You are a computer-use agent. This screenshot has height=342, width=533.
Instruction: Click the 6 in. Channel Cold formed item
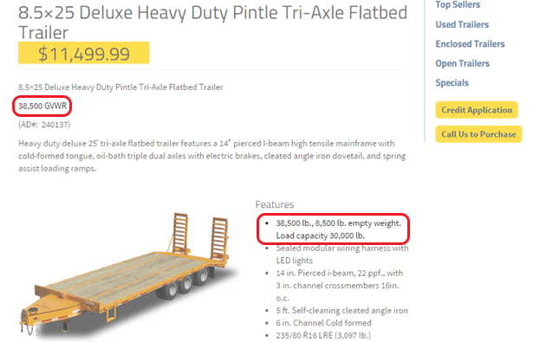(x=323, y=323)
